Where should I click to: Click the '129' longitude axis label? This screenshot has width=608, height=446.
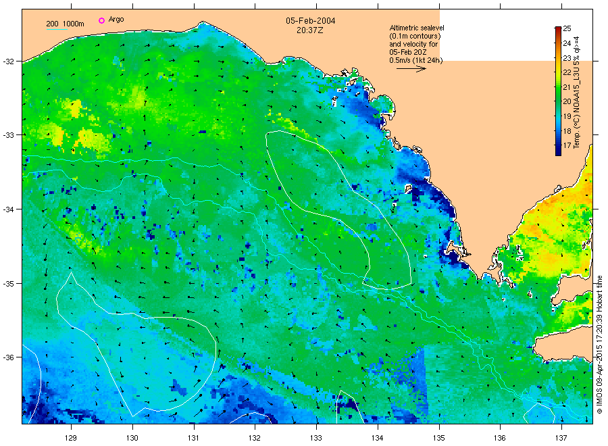click(x=71, y=438)
